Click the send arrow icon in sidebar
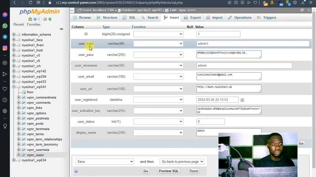Viewport: 316px width, 177px height. click(x=5, y=74)
